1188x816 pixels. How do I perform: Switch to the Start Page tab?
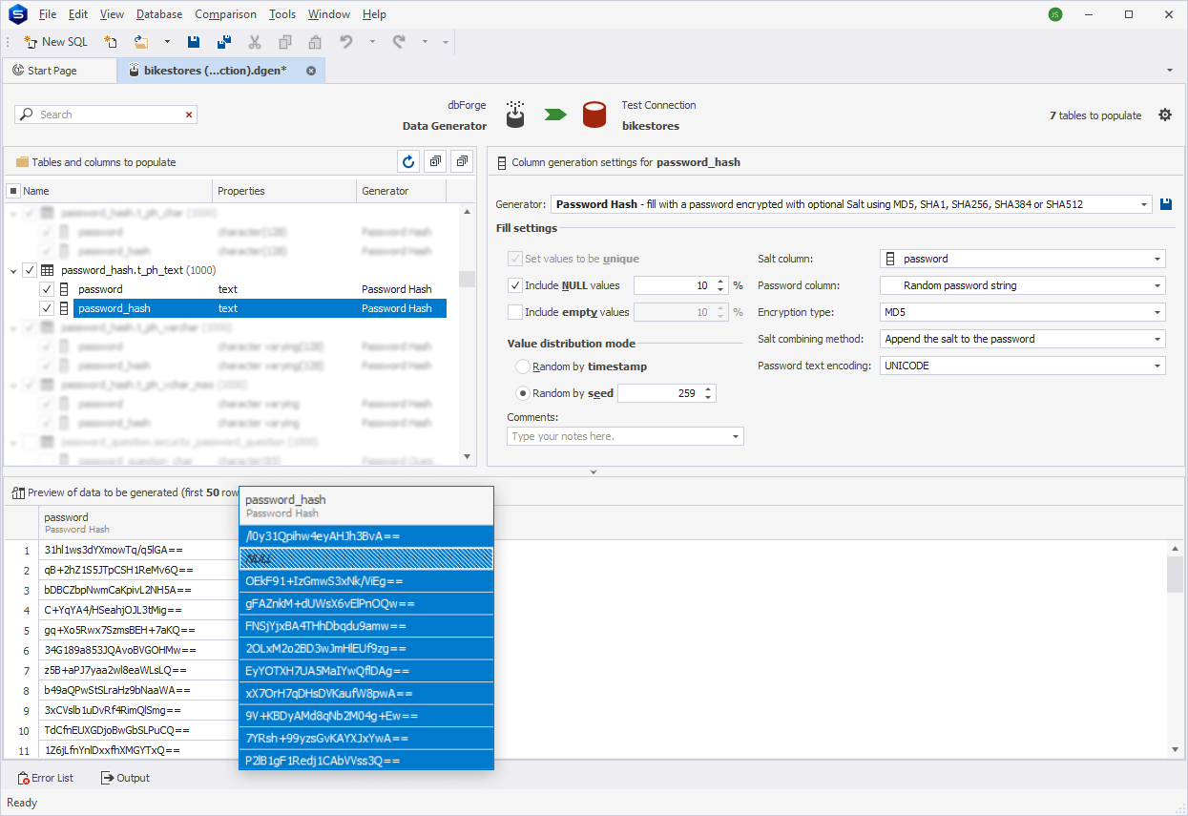(x=59, y=71)
